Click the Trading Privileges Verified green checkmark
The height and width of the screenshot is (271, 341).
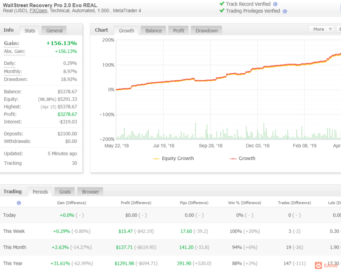point(222,10)
